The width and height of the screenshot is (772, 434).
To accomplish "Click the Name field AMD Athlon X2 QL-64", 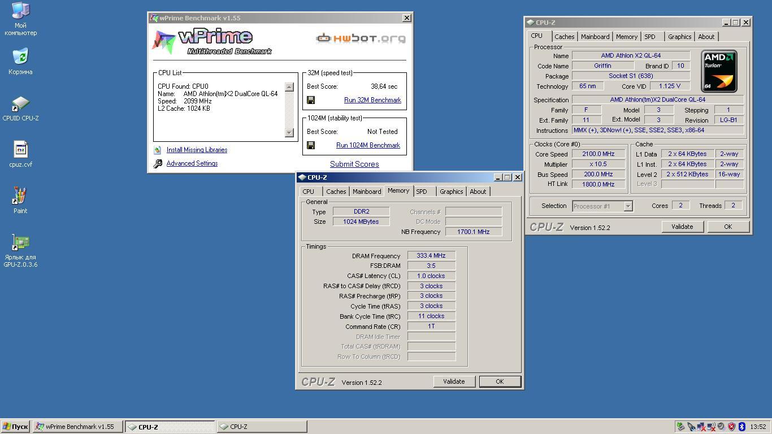I will 631,55.
